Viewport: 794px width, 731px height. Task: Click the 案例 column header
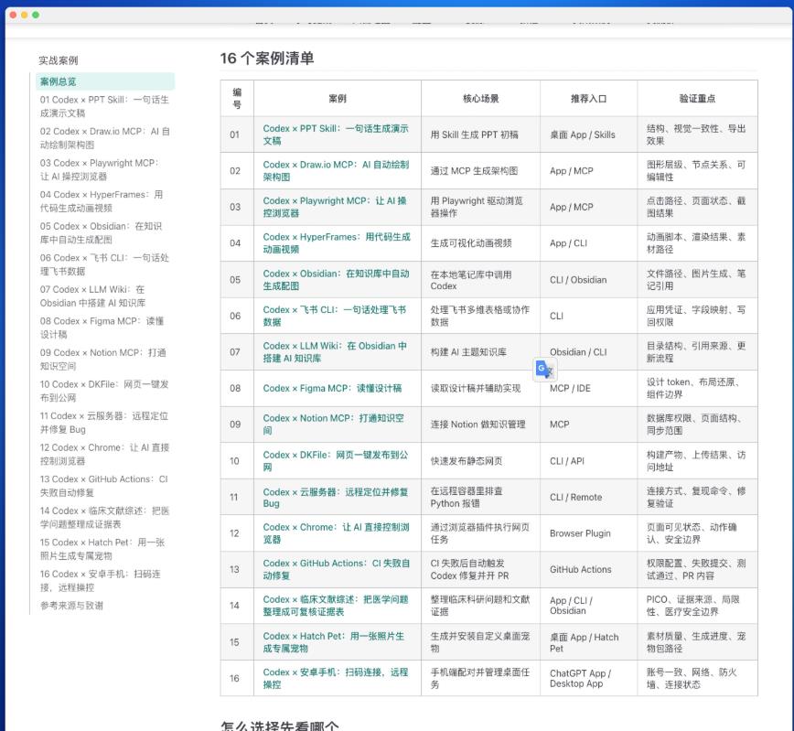point(338,98)
